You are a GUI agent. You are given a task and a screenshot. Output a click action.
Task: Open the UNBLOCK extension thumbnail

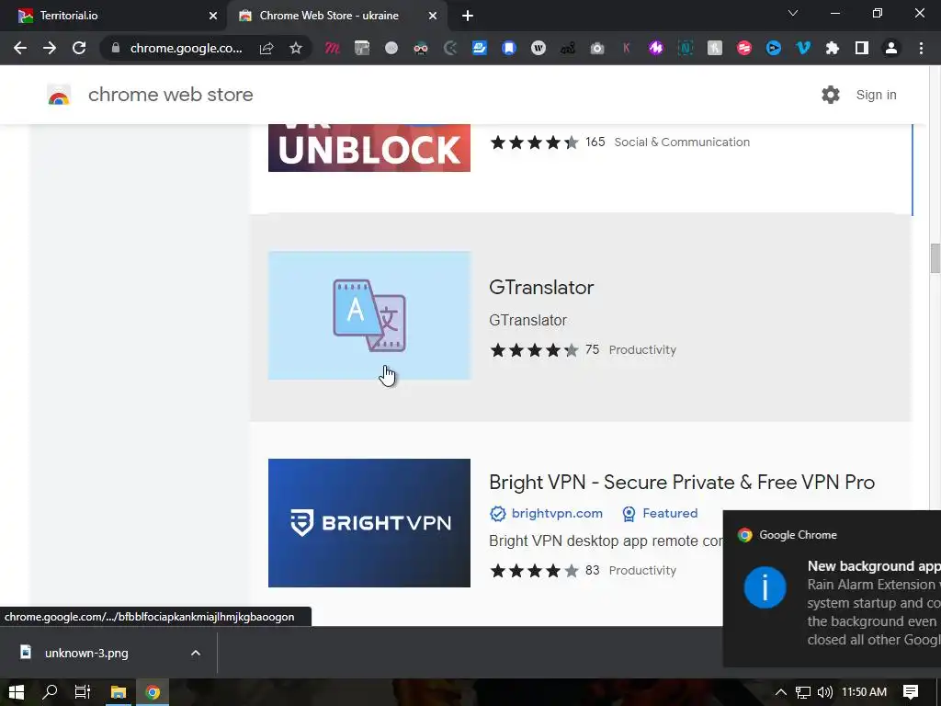click(x=369, y=148)
